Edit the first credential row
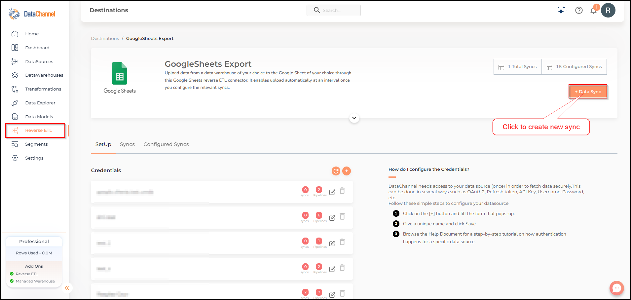Screen dimensions: 631x300 pyautogui.click(x=332, y=192)
